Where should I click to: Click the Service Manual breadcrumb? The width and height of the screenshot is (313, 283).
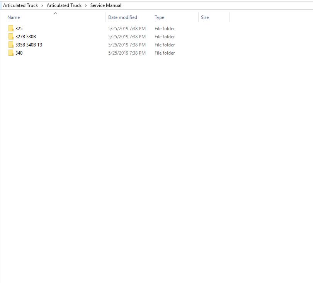(x=106, y=5)
